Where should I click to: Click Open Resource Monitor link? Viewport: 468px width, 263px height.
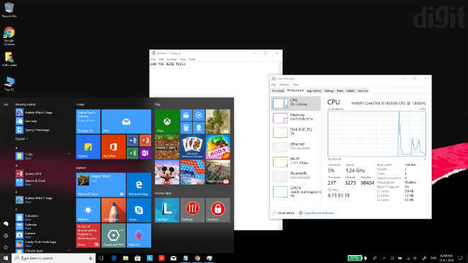click(317, 213)
